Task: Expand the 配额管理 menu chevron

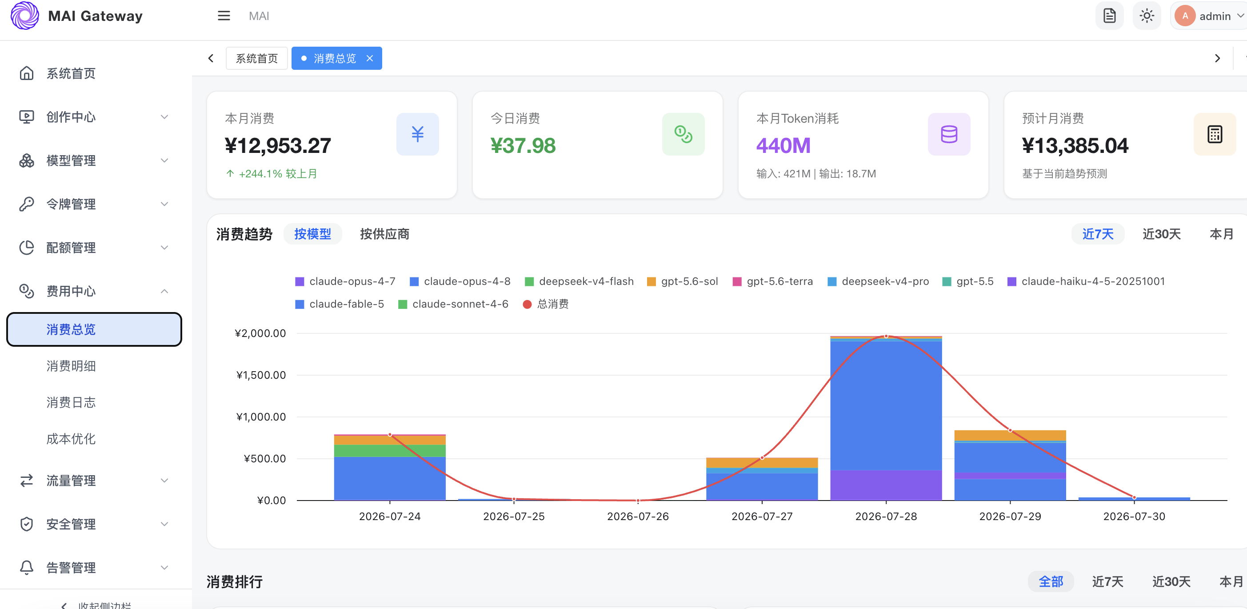Action: (164, 247)
